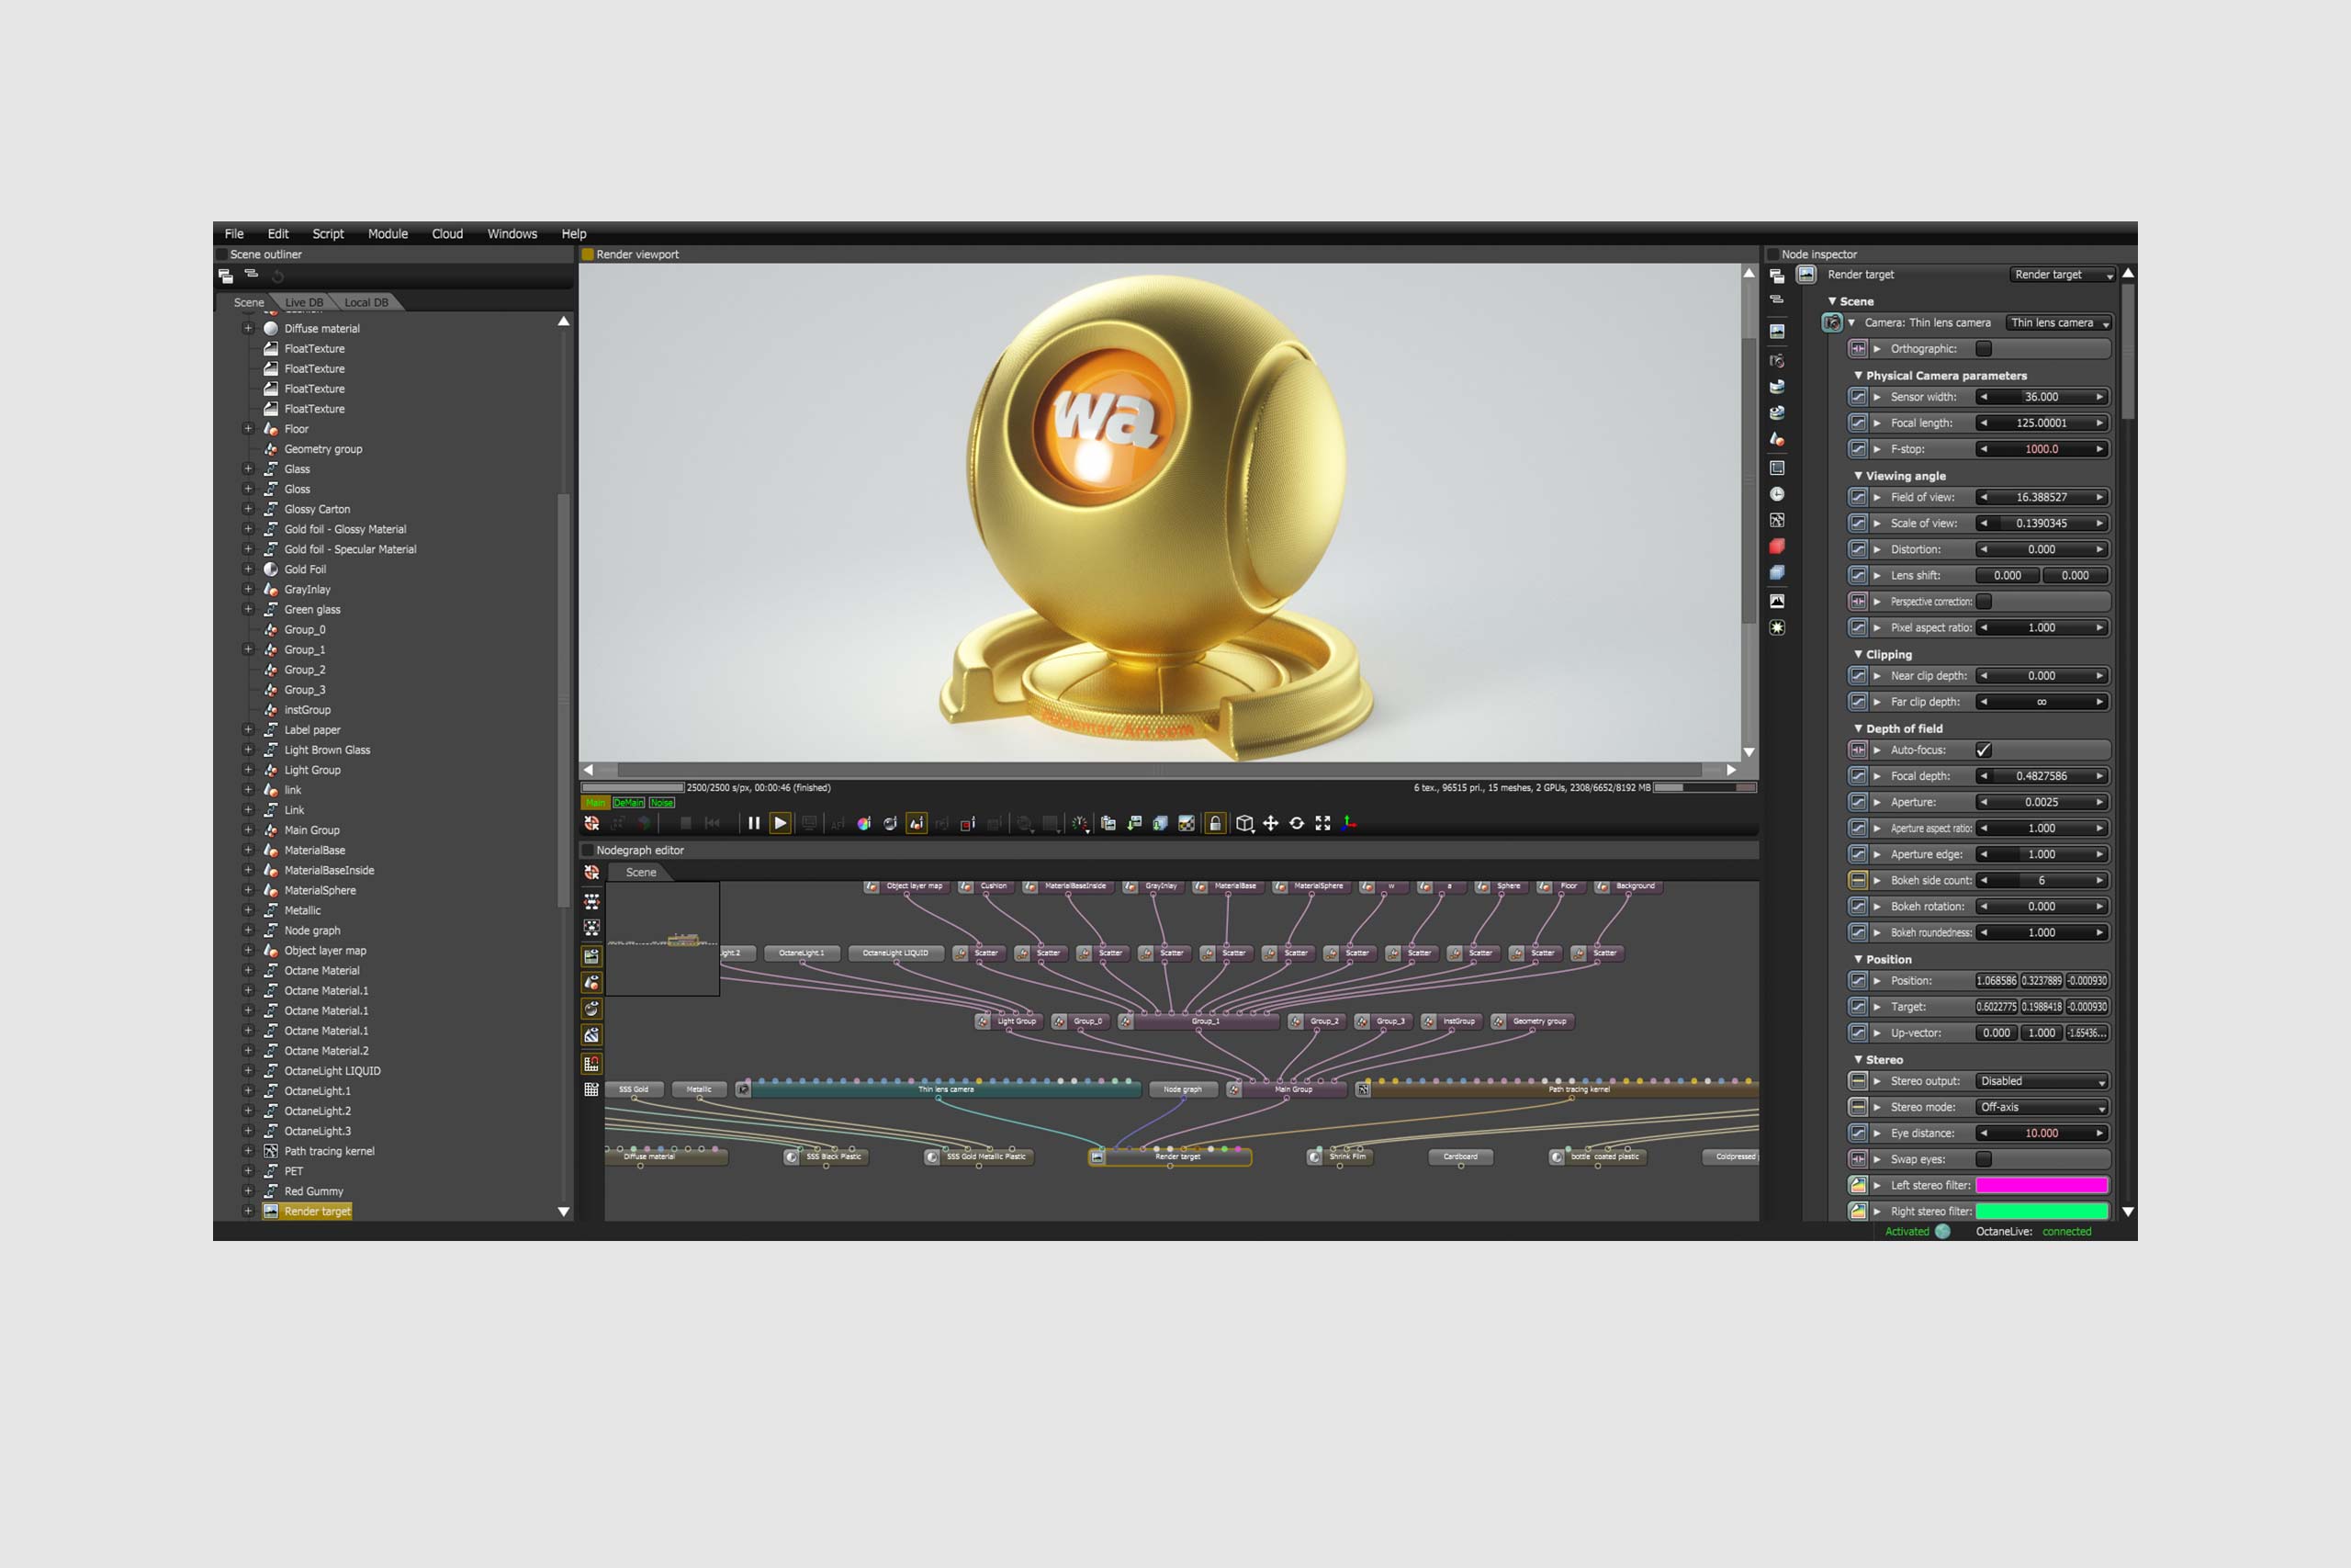Image resolution: width=2351 pixels, height=1568 pixels.
Task: Select the Noise render pass button
Action: (x=662, y=802)
